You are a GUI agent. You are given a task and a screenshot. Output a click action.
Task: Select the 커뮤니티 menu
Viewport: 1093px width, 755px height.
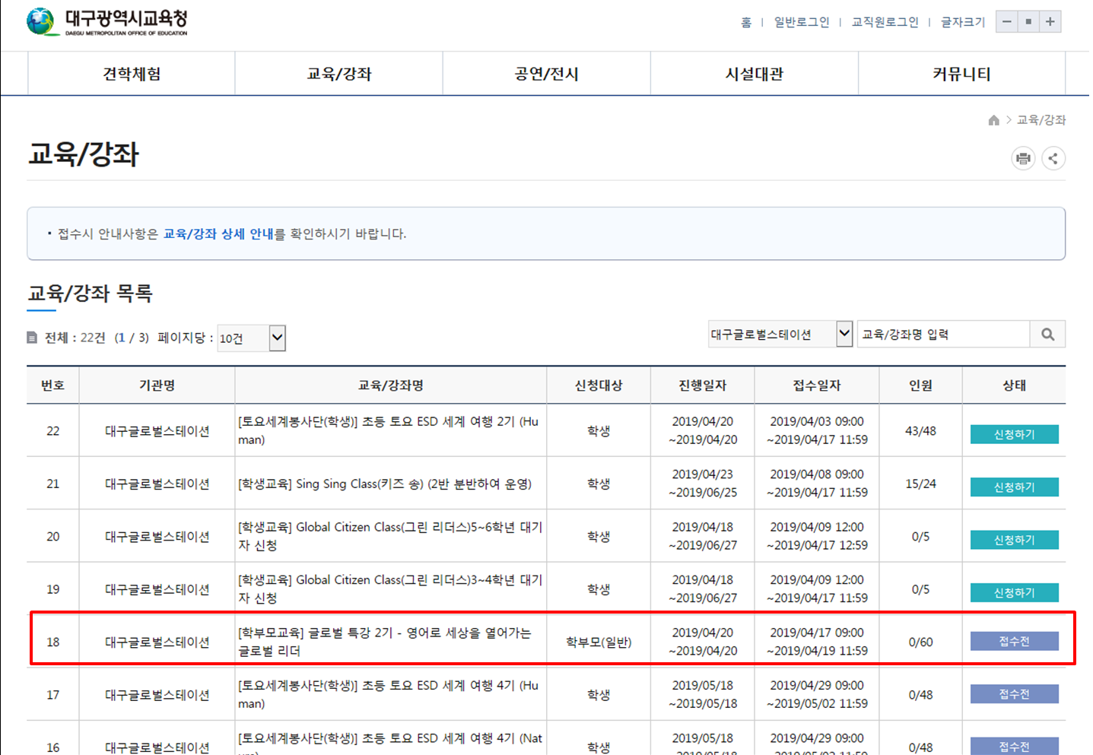(961, 74)
